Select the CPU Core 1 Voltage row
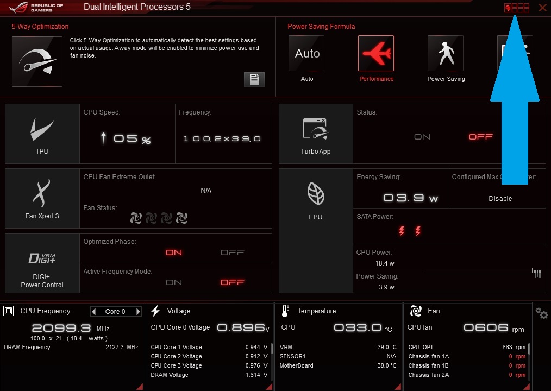Viewport: 551px width, 391px height. (x=209, y=348)
